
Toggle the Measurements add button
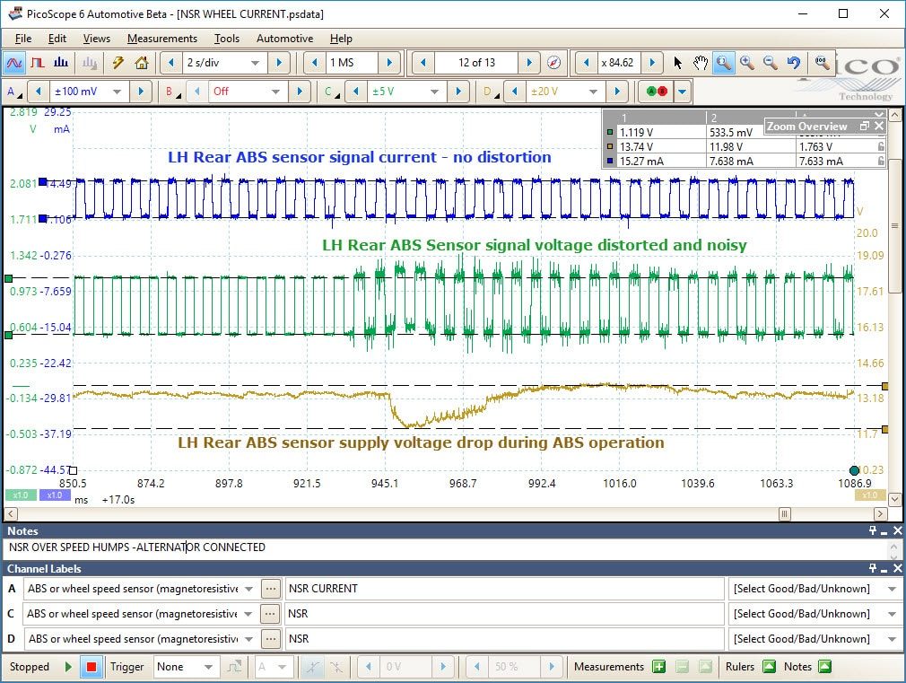click(658, 667)
